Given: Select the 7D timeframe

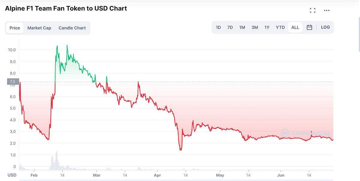Looking at the screenshot, I should (x=230, y=27).
